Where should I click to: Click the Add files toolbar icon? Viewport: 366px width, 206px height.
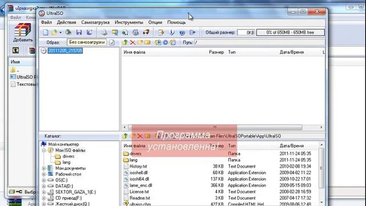161,32
